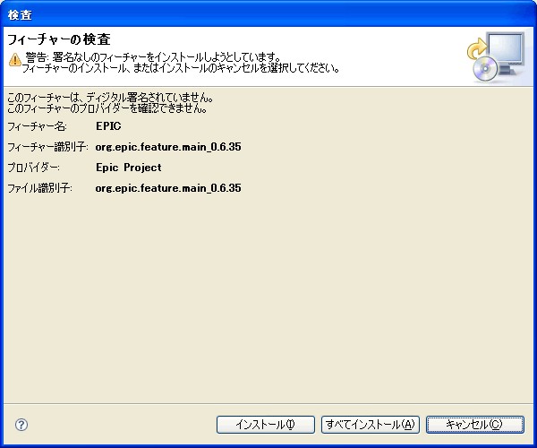Open help via question mark icon
537x448 pixels.
(x=21, y=425)
